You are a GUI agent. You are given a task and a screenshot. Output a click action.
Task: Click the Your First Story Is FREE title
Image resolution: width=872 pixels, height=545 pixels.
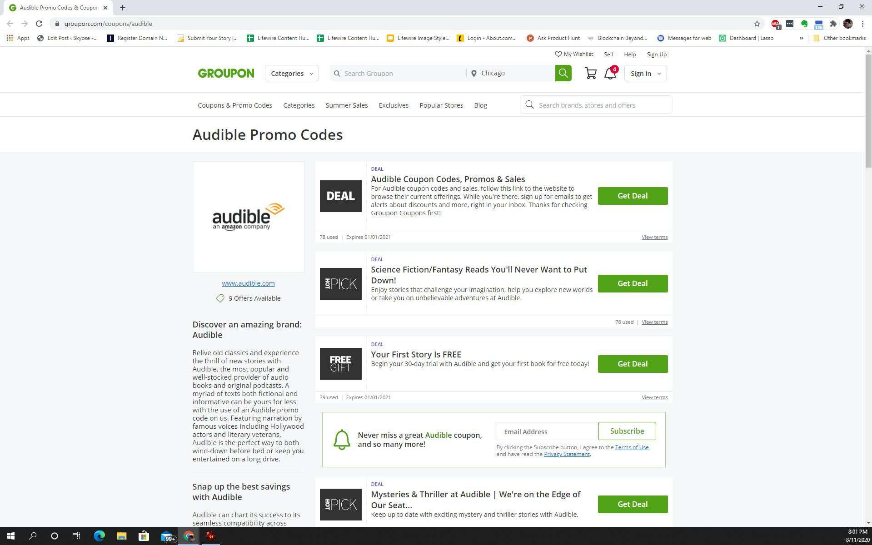[x=416, y=355]
